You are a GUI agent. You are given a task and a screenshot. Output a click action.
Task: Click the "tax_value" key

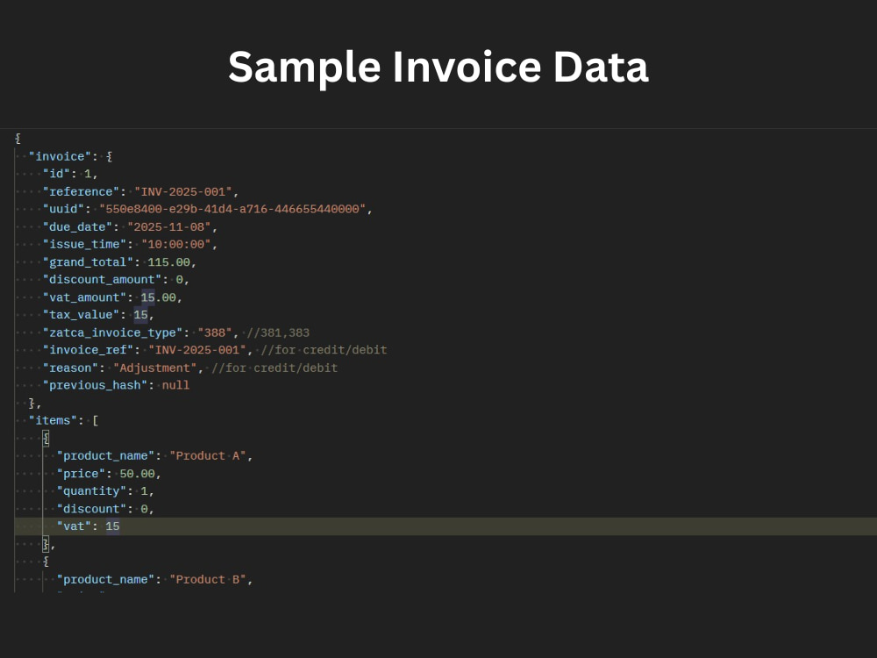click(81, 315)
